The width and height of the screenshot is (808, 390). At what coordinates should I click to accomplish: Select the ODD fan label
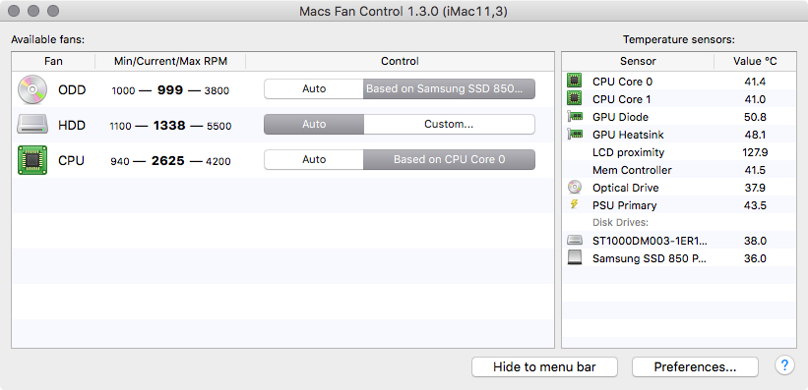tap(72, 90)
